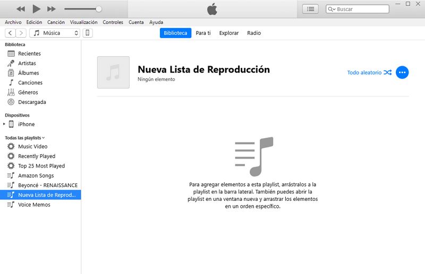The width and height of the screenshot is (425, 274).
Task: Minimize the iTunes window
Action: click(398, 4)
